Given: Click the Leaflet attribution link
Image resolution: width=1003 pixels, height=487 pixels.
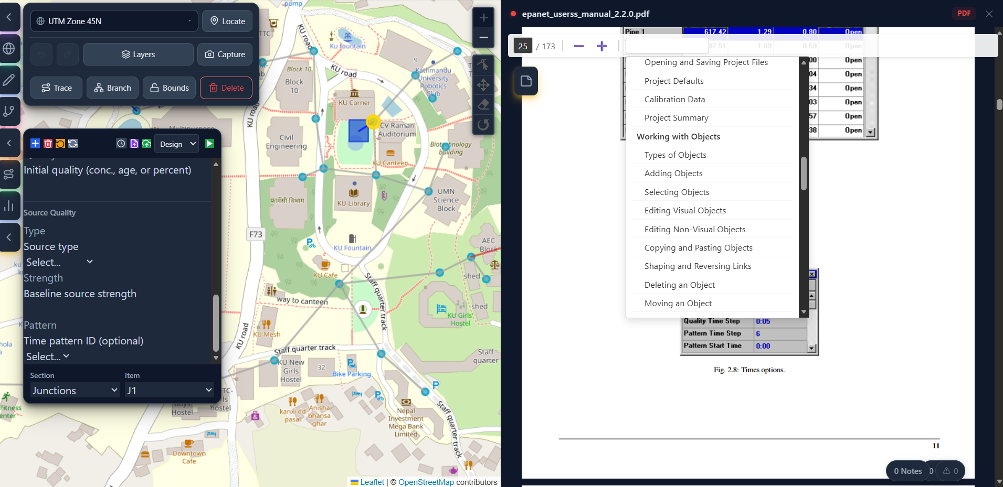Looking at the screenshot, I should point(372,482).
